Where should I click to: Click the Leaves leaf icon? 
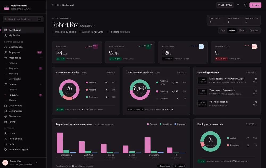pyautogui.click(x=6, y=84)
